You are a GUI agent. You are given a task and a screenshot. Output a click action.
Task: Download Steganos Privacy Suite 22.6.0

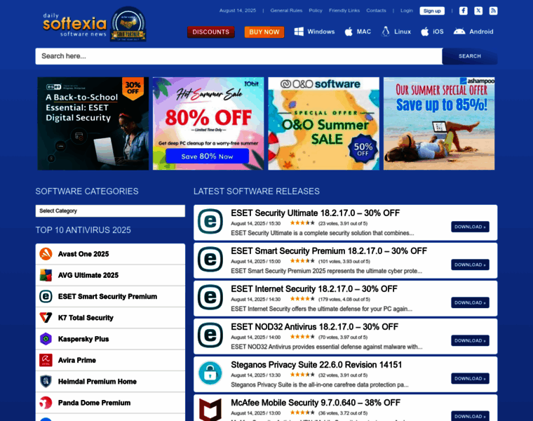[x=470, y=378]
